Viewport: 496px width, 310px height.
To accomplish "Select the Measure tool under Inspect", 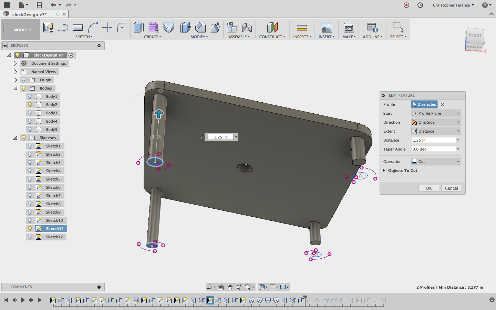I will 302,28.
